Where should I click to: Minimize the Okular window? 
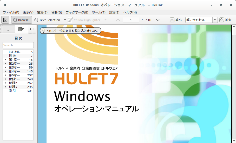[212, 5]
